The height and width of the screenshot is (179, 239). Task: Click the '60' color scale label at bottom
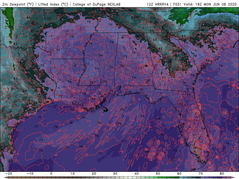click(179, 174)
